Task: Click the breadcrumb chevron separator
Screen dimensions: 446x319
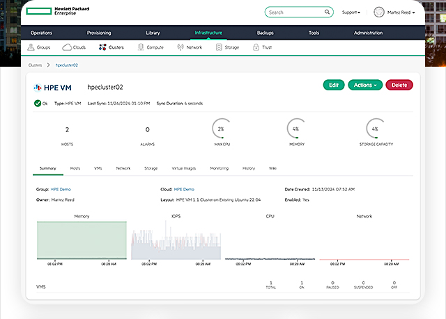Action: pyautogui.click(x=48, y=65)
